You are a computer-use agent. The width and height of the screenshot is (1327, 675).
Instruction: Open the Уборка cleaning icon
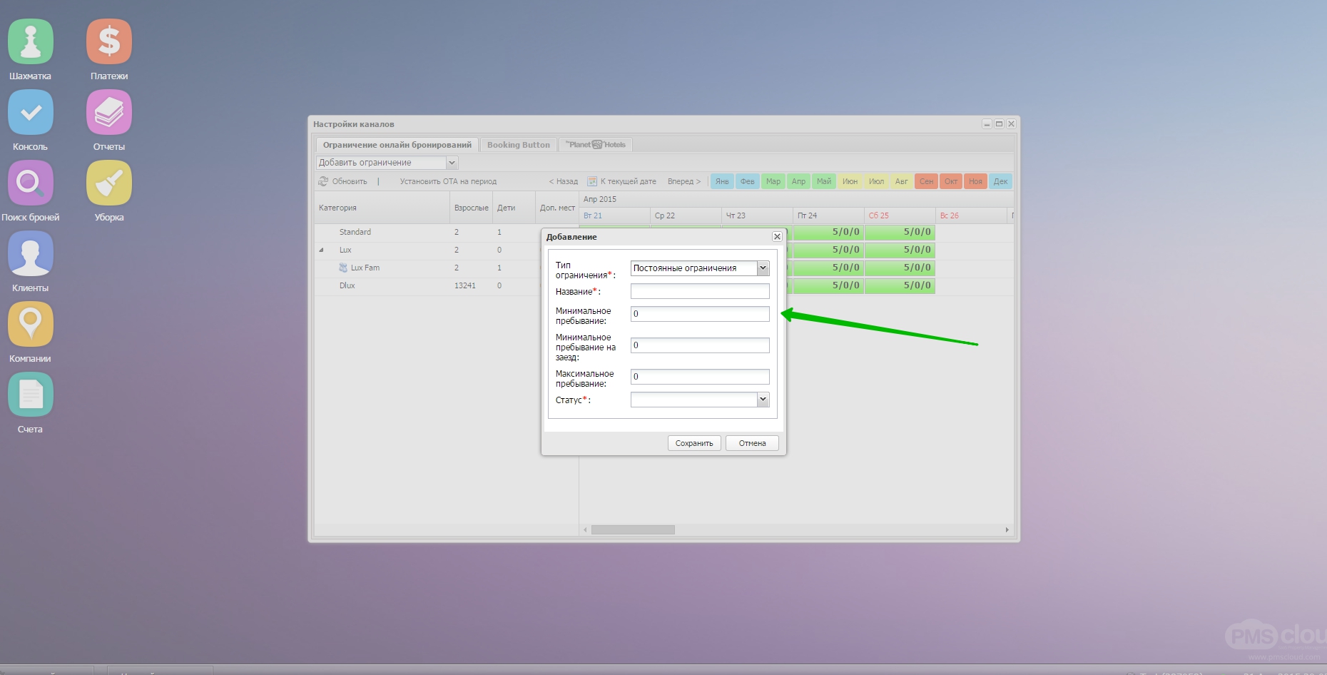(x=109, y=183)
